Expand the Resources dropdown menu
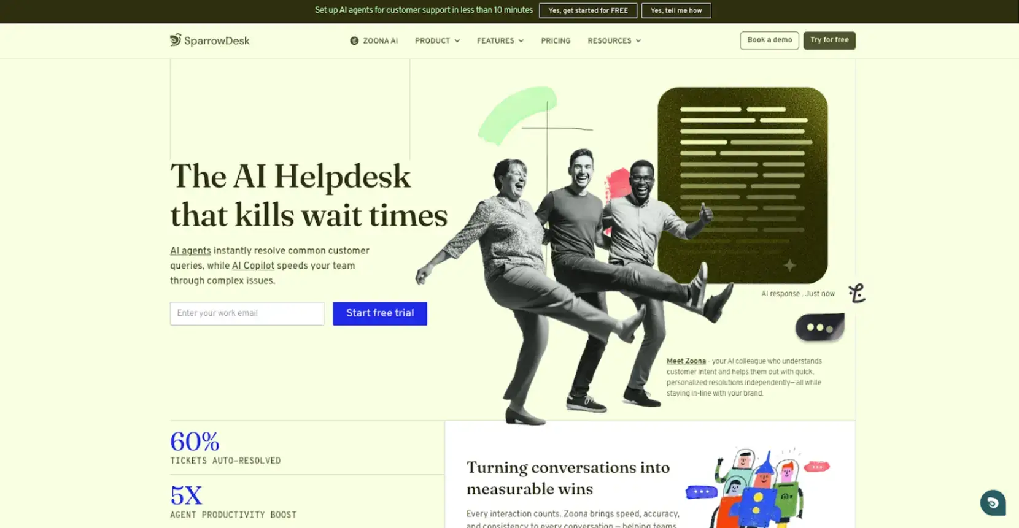The image size is (1019, 528). point(614,40)
